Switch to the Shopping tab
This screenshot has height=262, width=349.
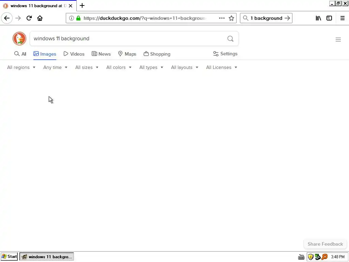pos(157,54)
